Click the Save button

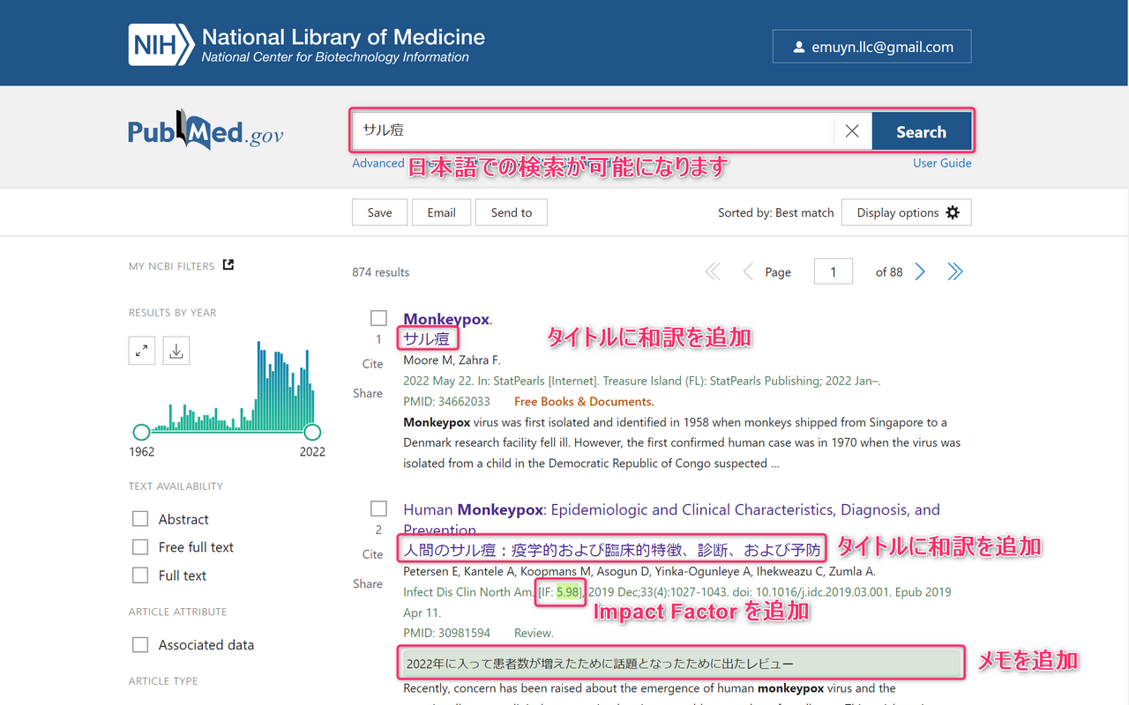[379, 212]
